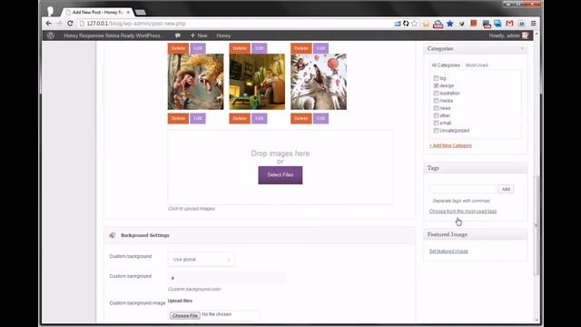Viewport: 581px width, 327px height.
Task: Open a new browser tab
Action: pyautogui.click(x=140, y=12)
